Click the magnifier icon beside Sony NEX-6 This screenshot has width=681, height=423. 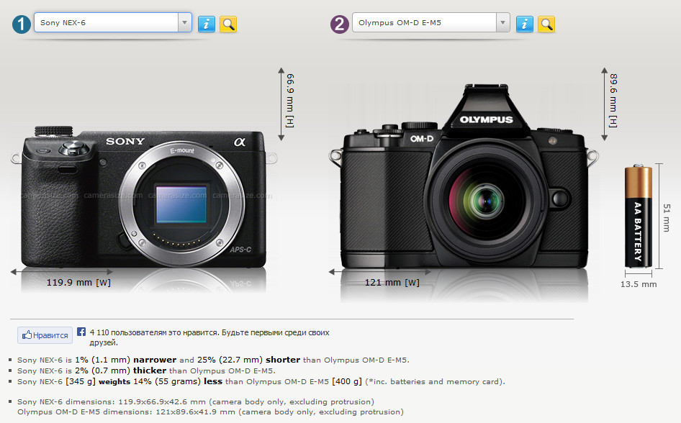coord(228,24)
